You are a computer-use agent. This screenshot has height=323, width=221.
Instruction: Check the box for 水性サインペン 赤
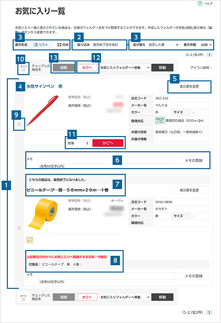pos(19,124)
